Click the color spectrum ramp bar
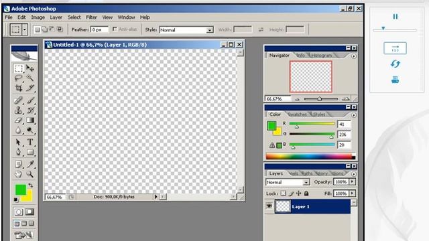This screenshot has height=241, width=429. click(310, 157)
